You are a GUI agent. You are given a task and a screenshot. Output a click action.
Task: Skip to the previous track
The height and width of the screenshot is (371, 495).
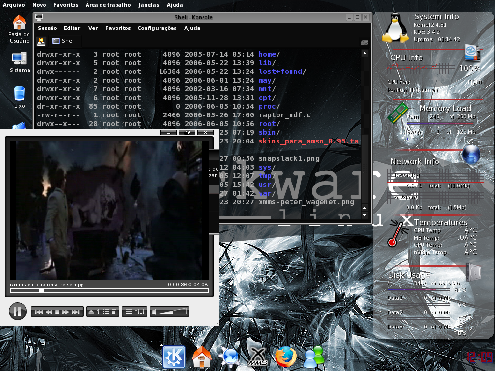pyautogui.click(x=39, y=312)
